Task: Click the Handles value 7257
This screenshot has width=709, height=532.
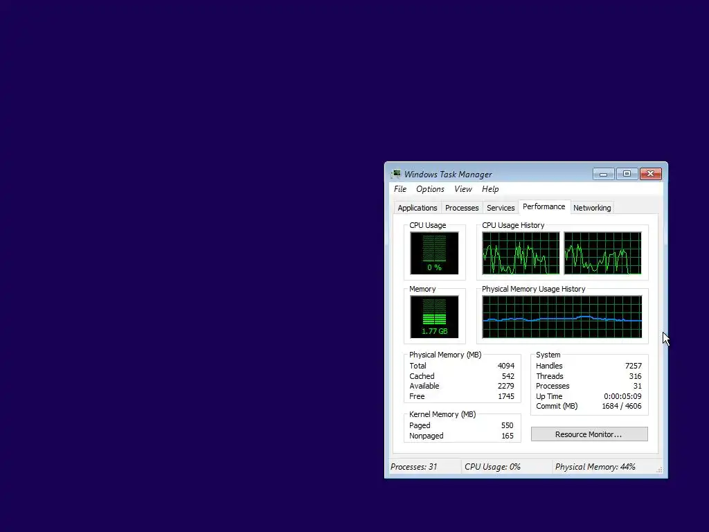Action: tap(634, 366)
